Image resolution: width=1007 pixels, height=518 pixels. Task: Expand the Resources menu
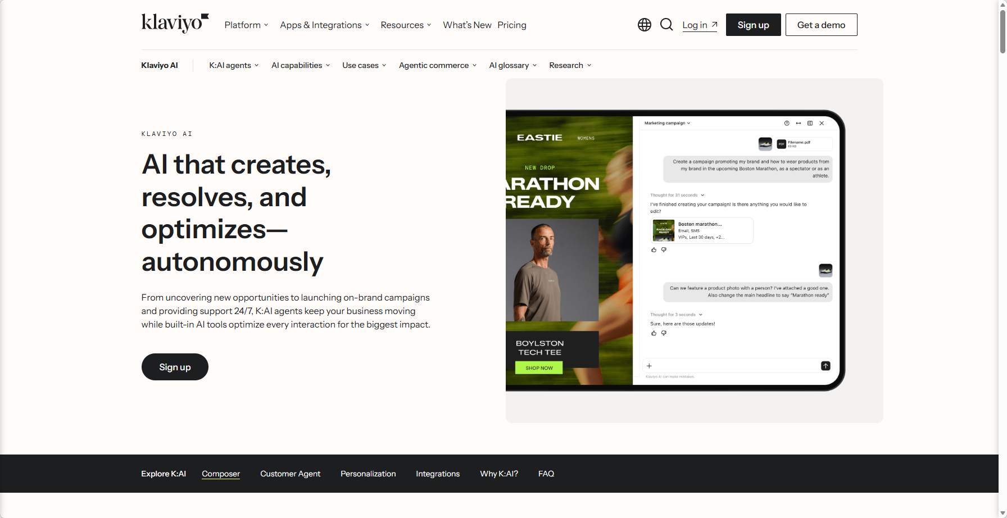(406, 25)
